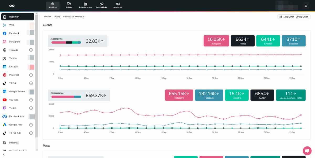The height and width of the screenshot is (158, 315).
Task: Add a Pinterest account with plus button
Action: 31,75
